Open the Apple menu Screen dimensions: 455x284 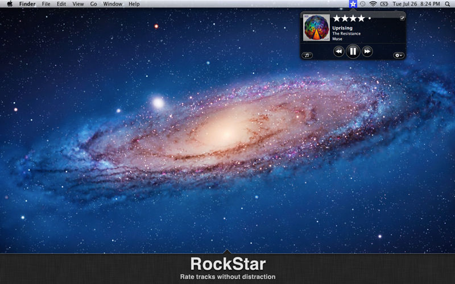tap(10, 4)
